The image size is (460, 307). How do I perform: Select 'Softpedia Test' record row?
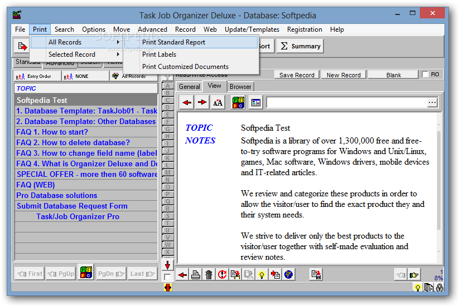86,100
